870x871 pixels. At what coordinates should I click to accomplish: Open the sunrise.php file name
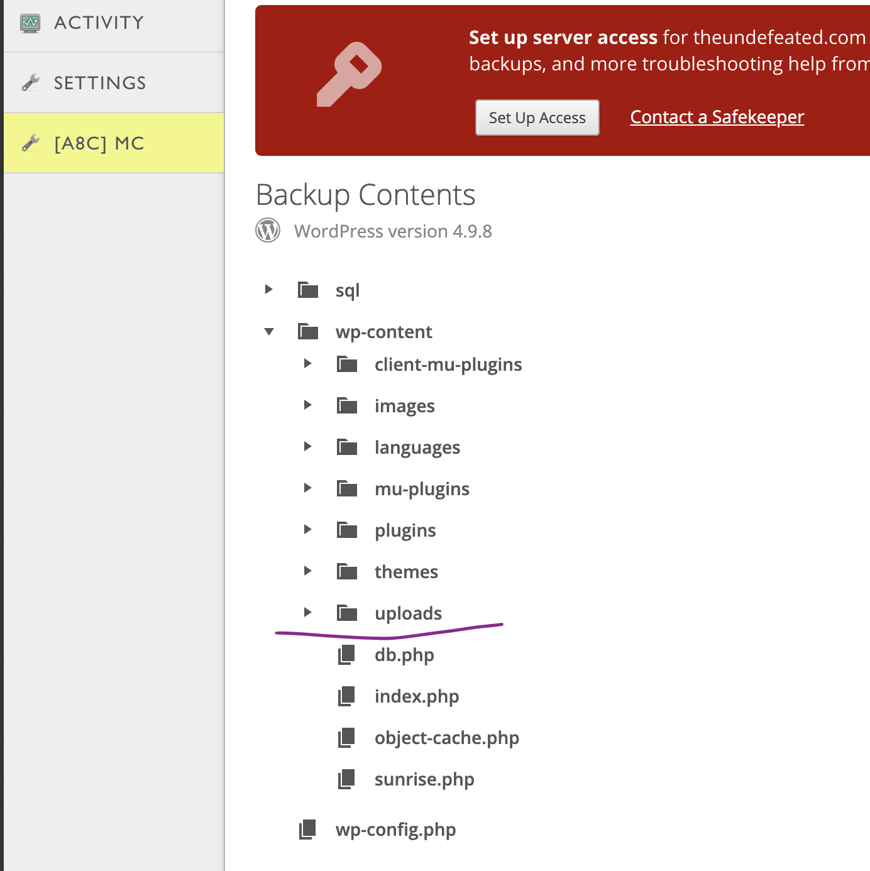click(x=424, y=779)
